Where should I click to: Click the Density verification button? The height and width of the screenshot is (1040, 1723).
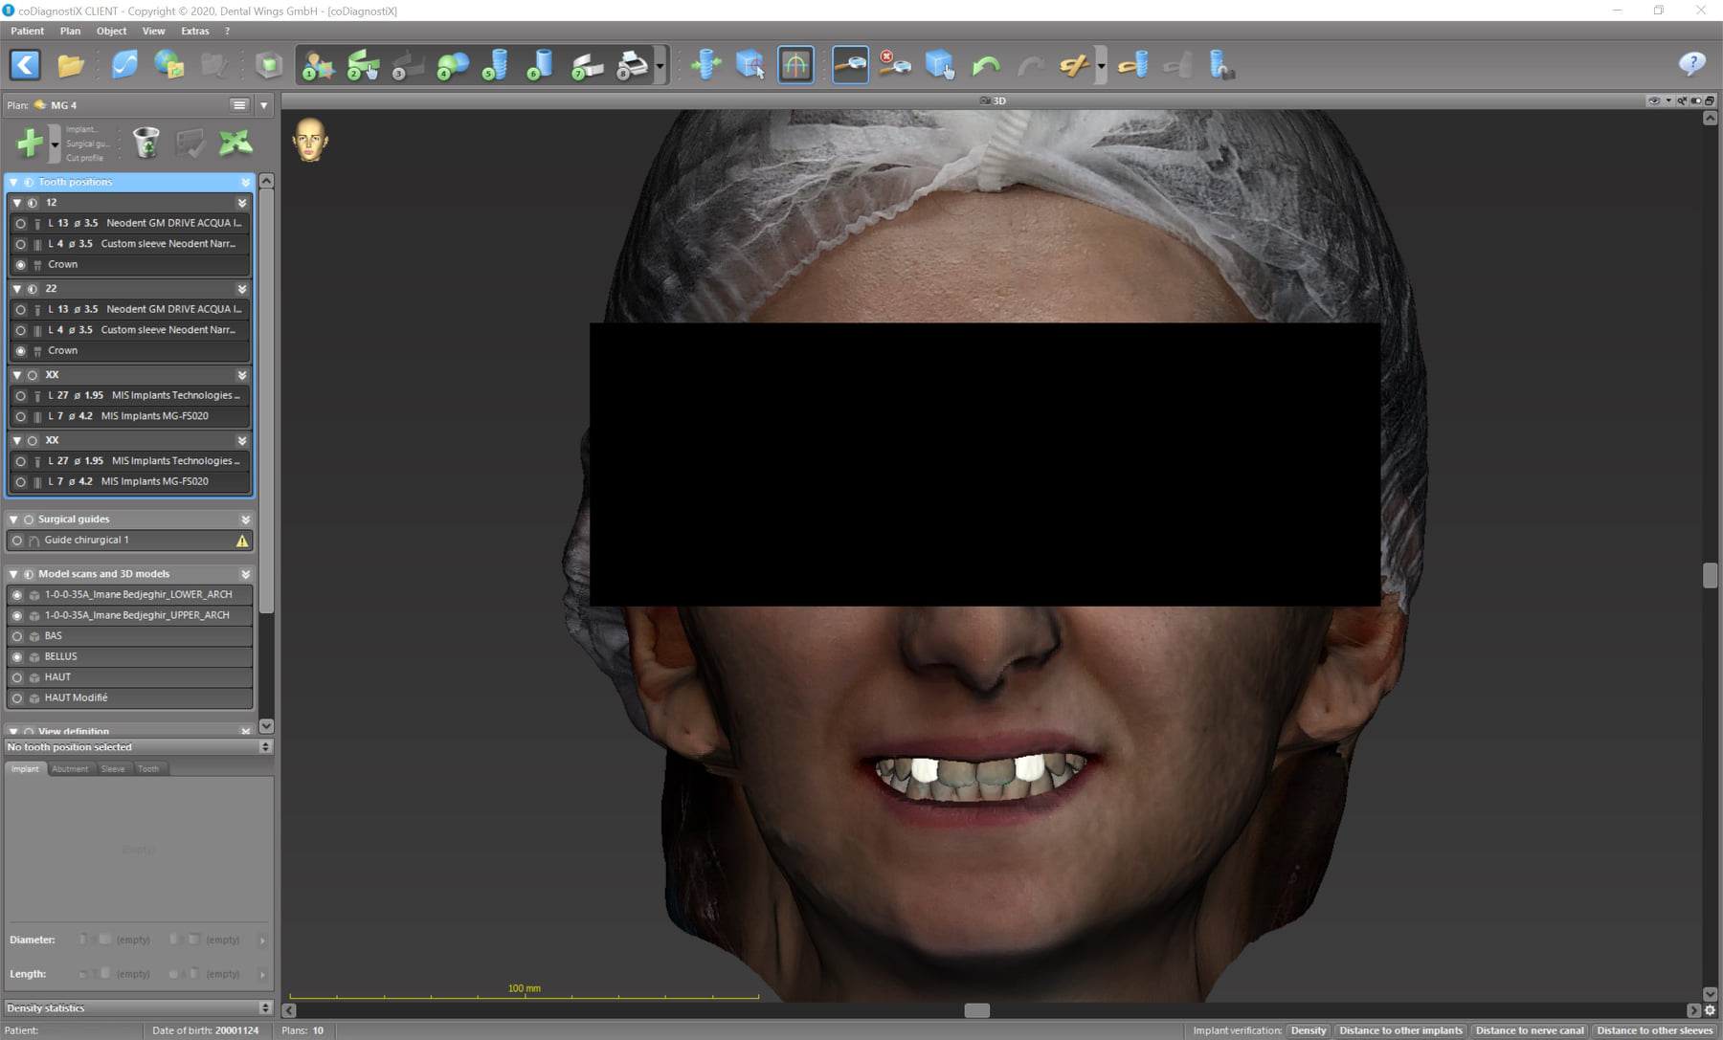click(1309, 1030)
